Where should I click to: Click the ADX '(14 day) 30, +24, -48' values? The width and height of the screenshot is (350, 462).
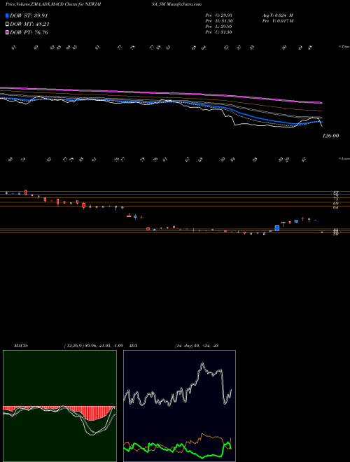[197, 346]
